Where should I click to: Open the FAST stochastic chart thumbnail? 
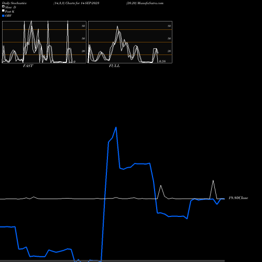pos(44,42)
